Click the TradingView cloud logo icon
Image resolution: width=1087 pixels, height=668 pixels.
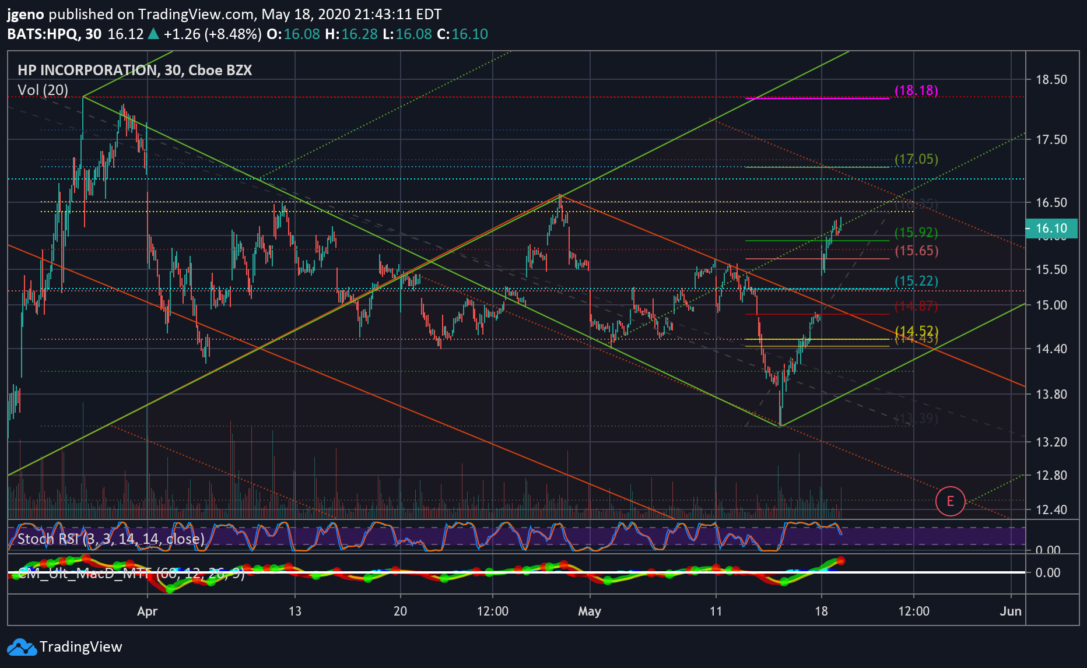coord(22,647)
